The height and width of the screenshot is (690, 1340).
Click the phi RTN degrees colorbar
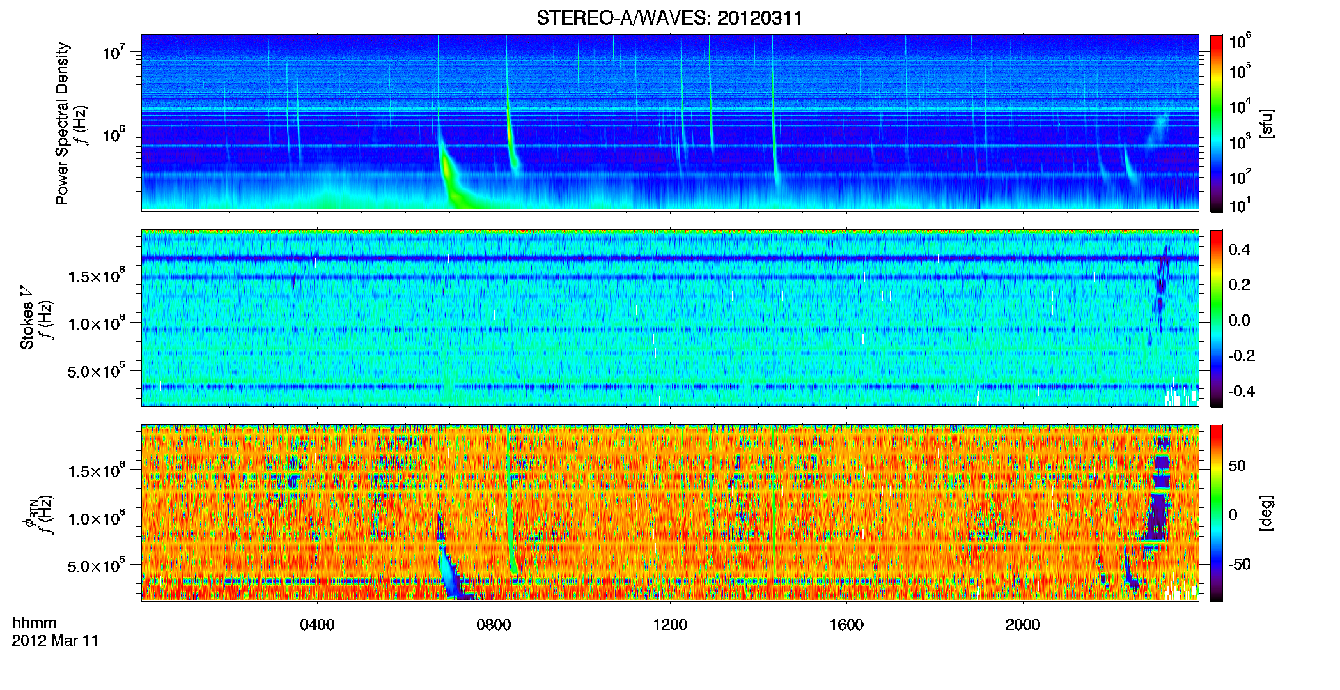tap(1217, 513)
